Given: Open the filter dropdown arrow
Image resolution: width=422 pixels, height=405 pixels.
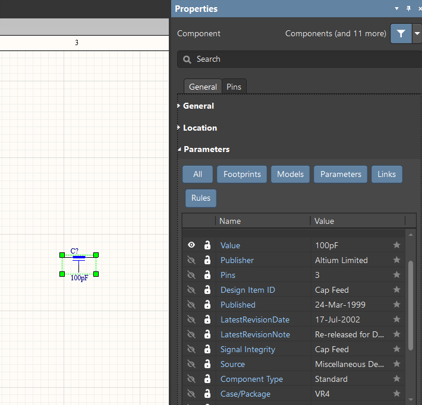Looking at the screenshot, I should pyautogui.click(x=417, y=34).
